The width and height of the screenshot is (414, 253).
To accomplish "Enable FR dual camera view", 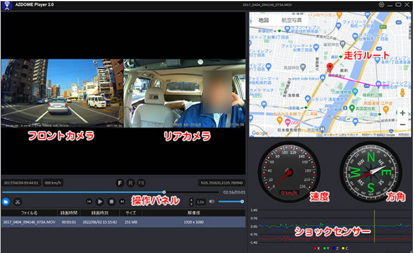I will pyautogui.click(x=141, y=182).
